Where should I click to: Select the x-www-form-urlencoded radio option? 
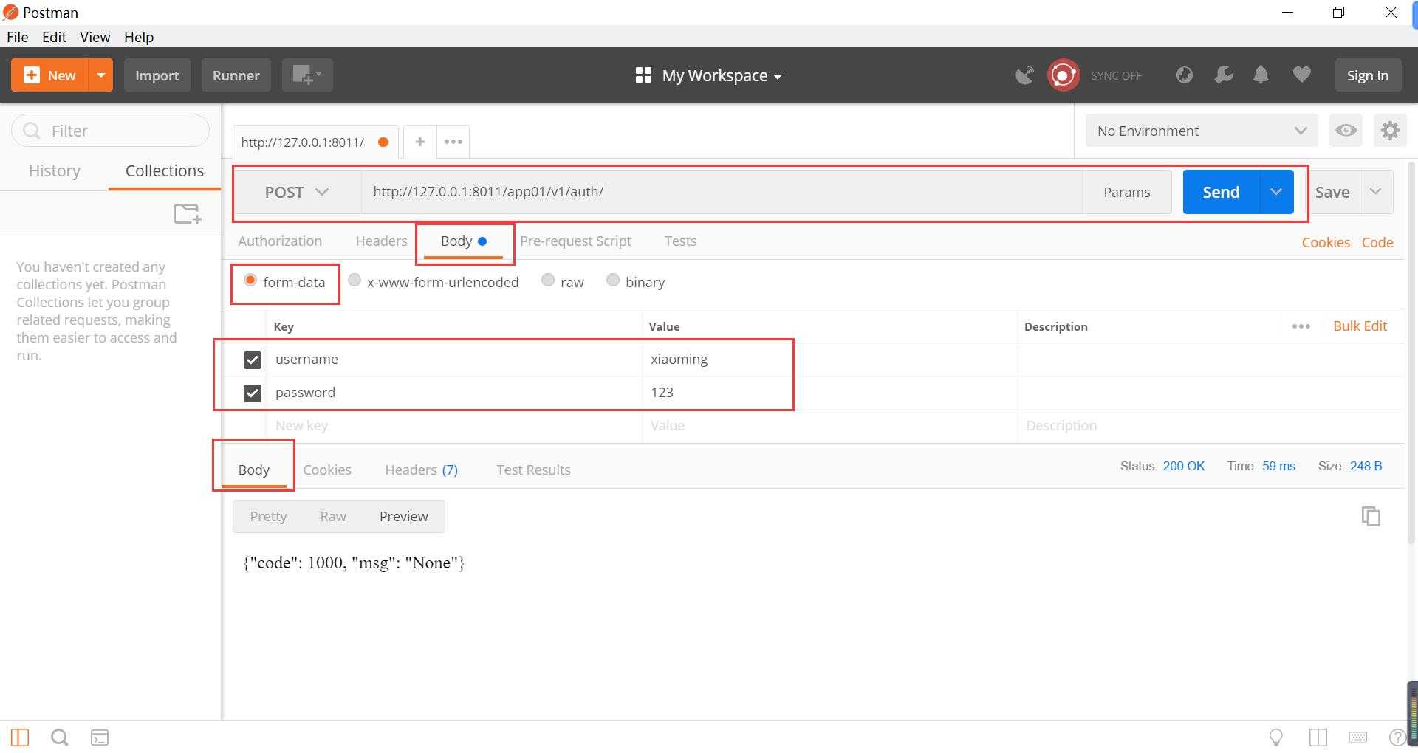pos(354,281)
